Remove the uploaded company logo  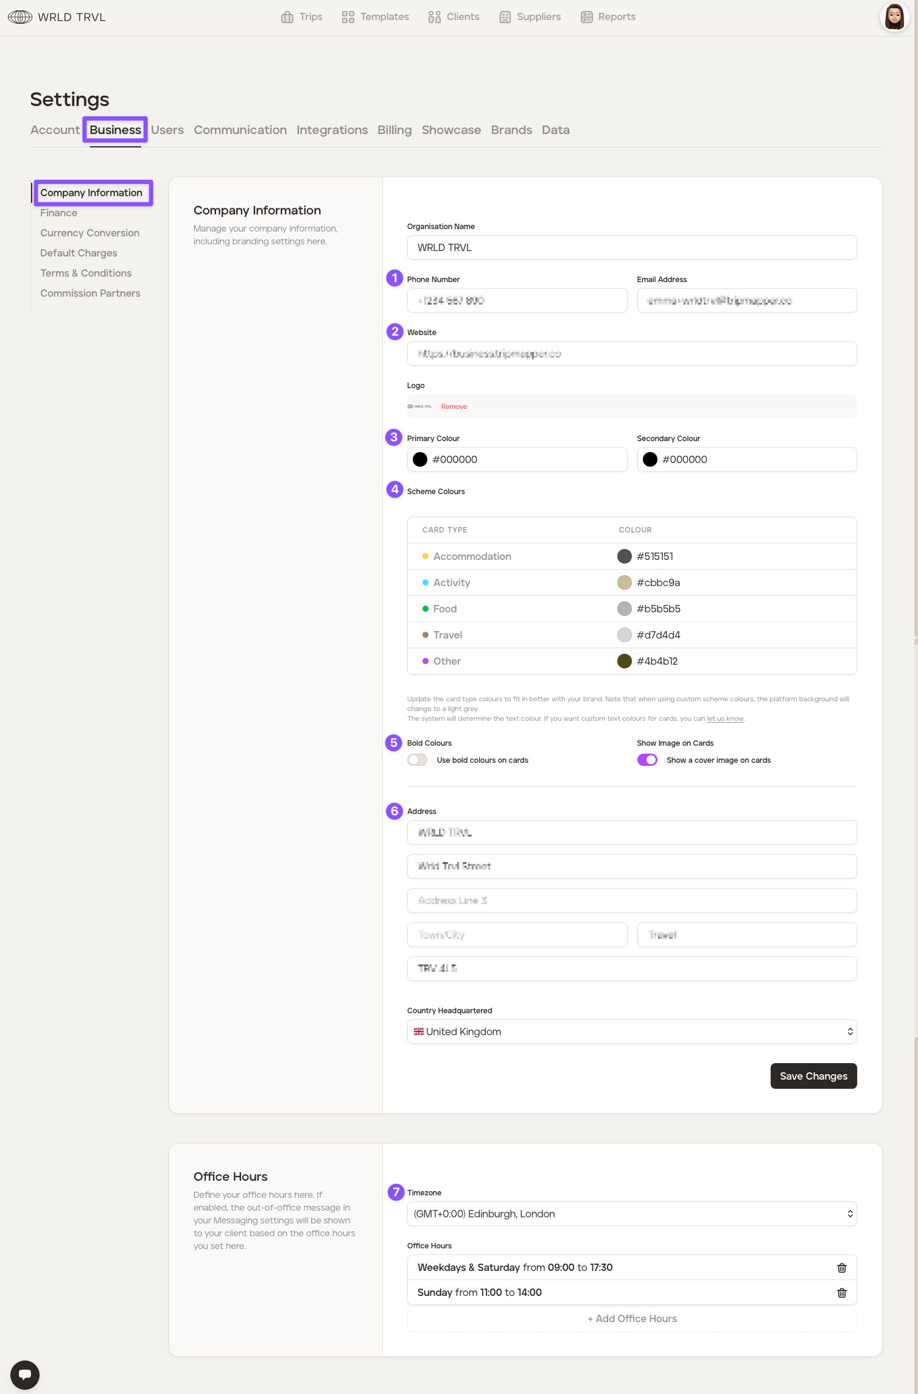pyautogui.click(x=454, y=406)
